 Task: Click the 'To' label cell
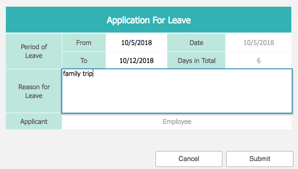coord(84,61)
